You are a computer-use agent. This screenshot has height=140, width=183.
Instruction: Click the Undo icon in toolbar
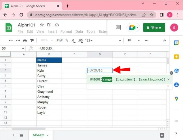coord(11,40)
